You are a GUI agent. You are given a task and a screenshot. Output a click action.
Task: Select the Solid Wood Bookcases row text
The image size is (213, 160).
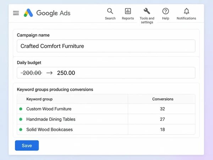click(x=49, y=130)
